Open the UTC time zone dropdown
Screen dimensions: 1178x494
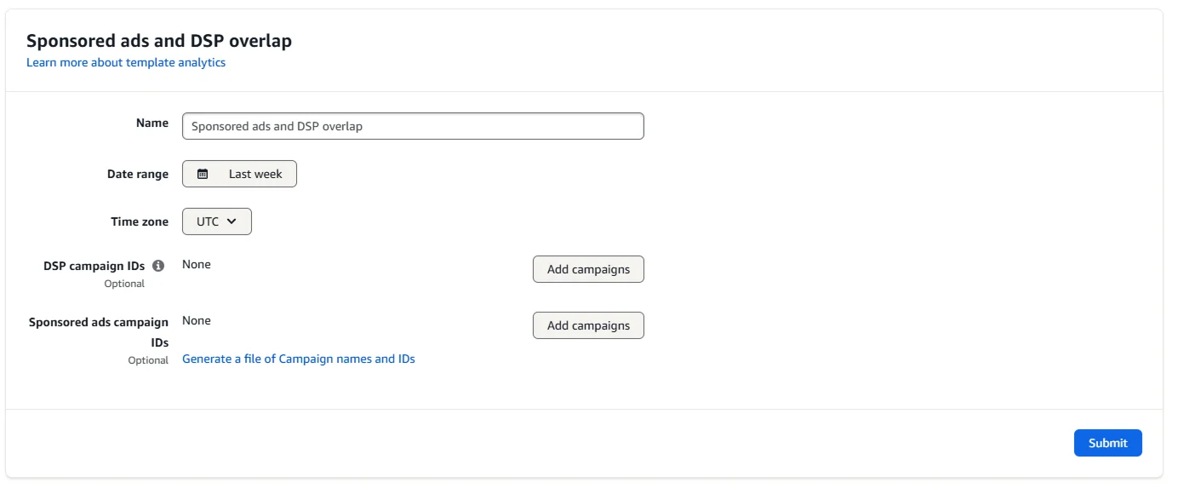pos(216,221)
